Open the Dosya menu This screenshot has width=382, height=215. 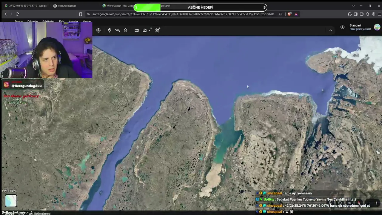19,22
